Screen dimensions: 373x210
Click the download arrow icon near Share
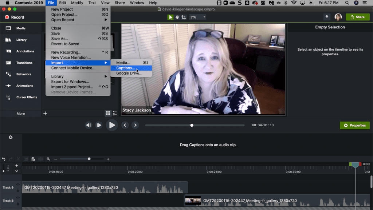[327, 17]
